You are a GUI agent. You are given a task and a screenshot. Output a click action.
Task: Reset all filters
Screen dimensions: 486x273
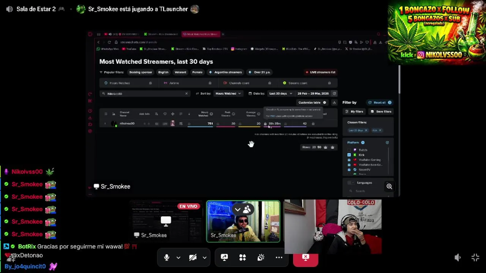pos(379,102)
